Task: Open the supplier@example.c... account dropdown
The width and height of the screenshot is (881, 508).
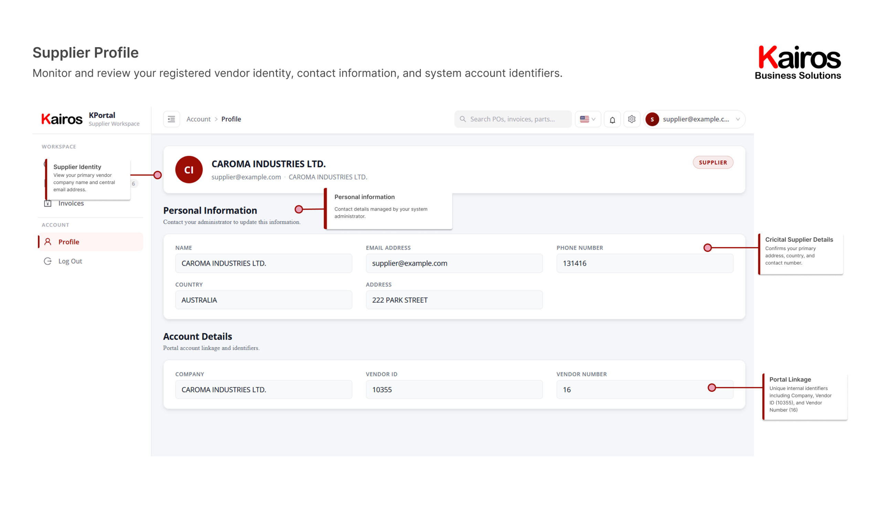Action: tap(694, 119)
